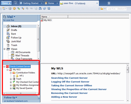Click the content server Trash can icon

click(x=14, y=79)
